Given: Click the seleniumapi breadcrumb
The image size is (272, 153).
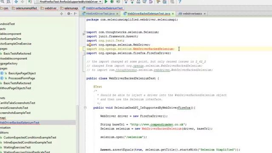Looking at the screenshot, I should pos(69,8).
